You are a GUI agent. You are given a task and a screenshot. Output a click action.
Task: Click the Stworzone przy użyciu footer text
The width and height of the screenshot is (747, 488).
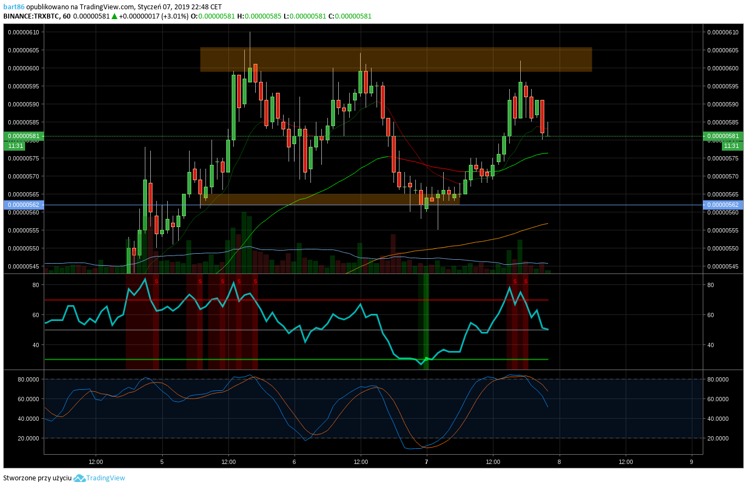coord(37,478)
